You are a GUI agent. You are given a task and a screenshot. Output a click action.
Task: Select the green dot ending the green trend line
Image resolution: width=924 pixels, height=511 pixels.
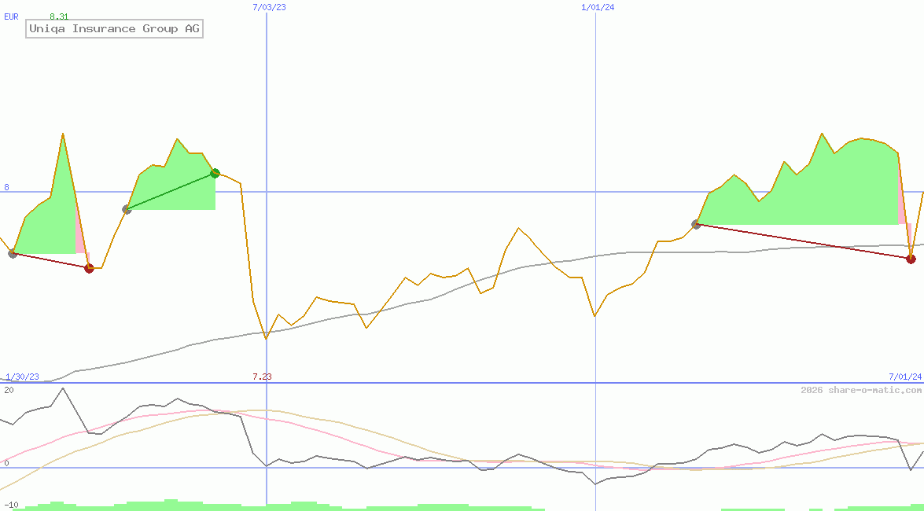pos(215,173)
